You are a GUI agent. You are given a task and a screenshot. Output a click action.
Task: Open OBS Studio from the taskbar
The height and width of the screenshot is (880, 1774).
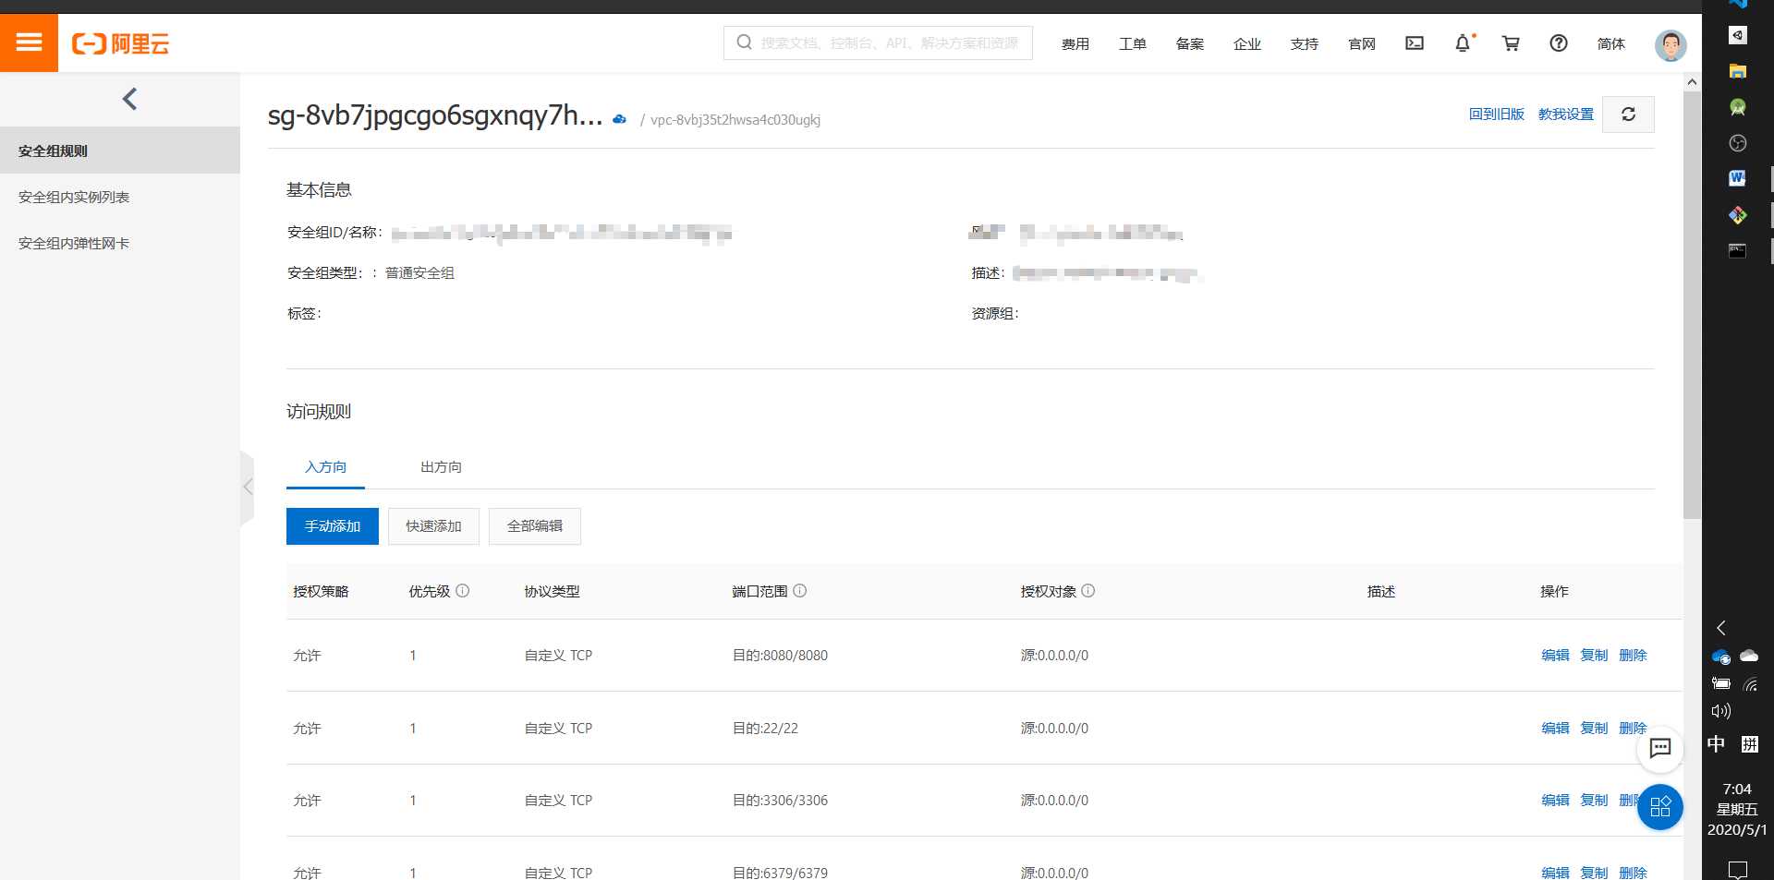click(x=1738, y=143)
